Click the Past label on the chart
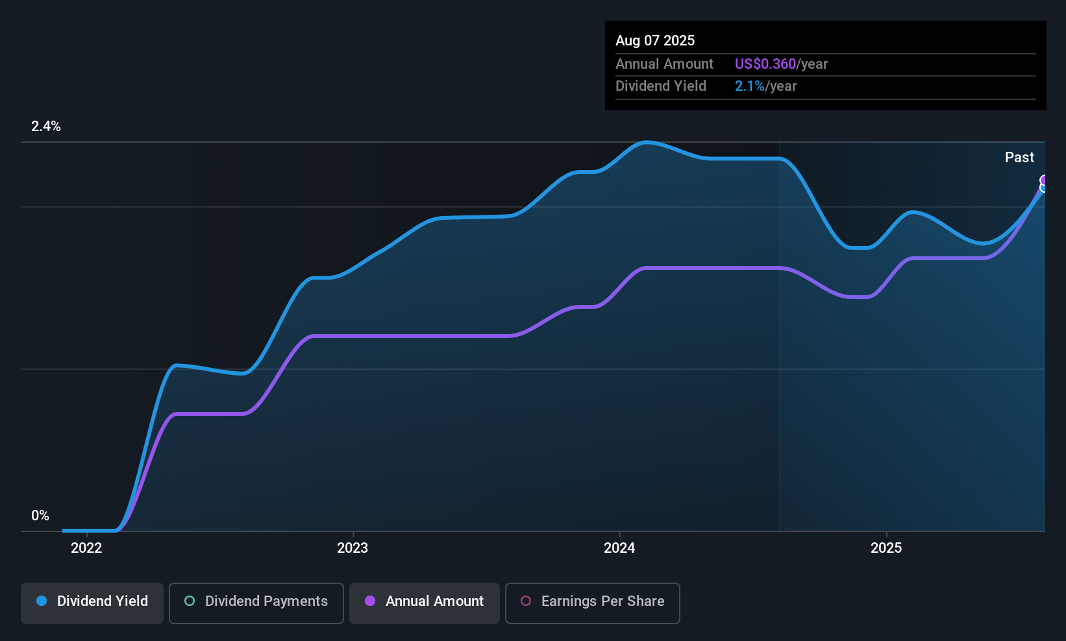The height and width of the screenshot is (641, 1066). click(1019, 158)
